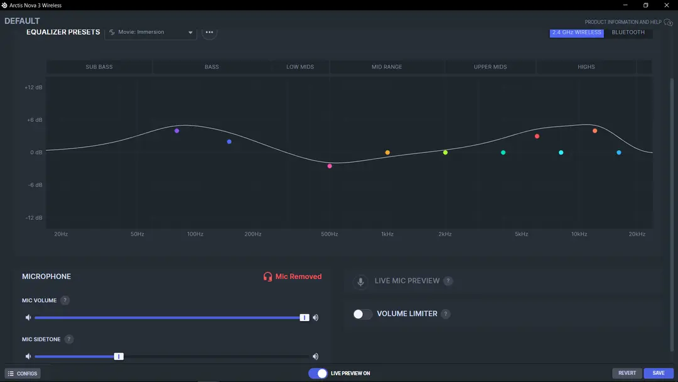The width and height of the screenshot is (678, 382).
Task: Click the Live Mic Preview microphone icon
Action: (360, 281)
